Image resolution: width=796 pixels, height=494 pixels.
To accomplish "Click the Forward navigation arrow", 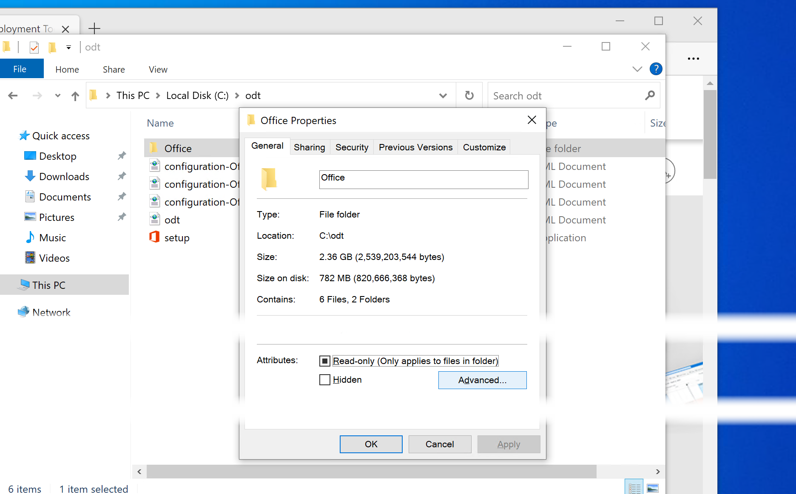I will (x=37, y=96).
